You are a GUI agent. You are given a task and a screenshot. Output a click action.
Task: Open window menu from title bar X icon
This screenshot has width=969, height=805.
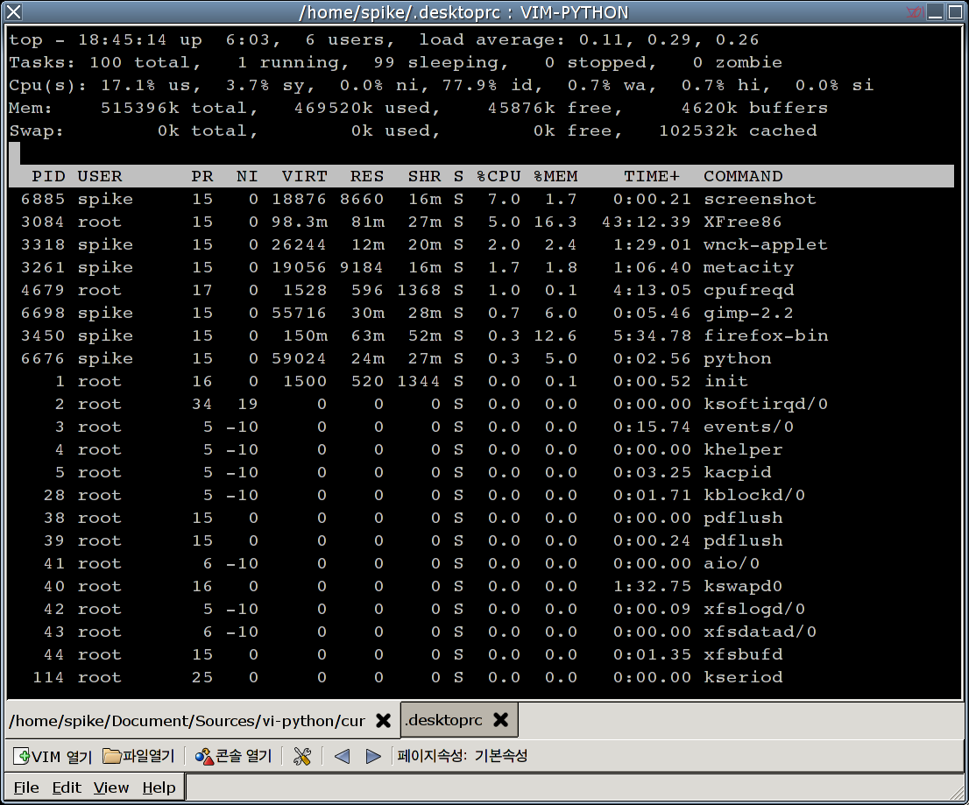[13, 12]
